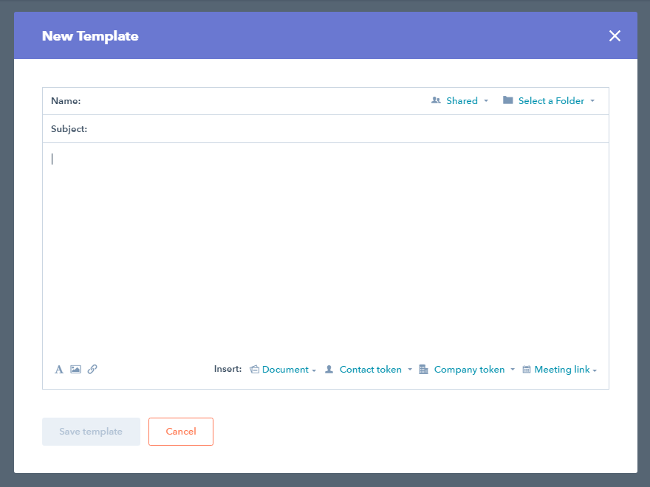650x487 pixels.
Task: Click the calendar icon beside Meeting link
Action: [526, 370]
